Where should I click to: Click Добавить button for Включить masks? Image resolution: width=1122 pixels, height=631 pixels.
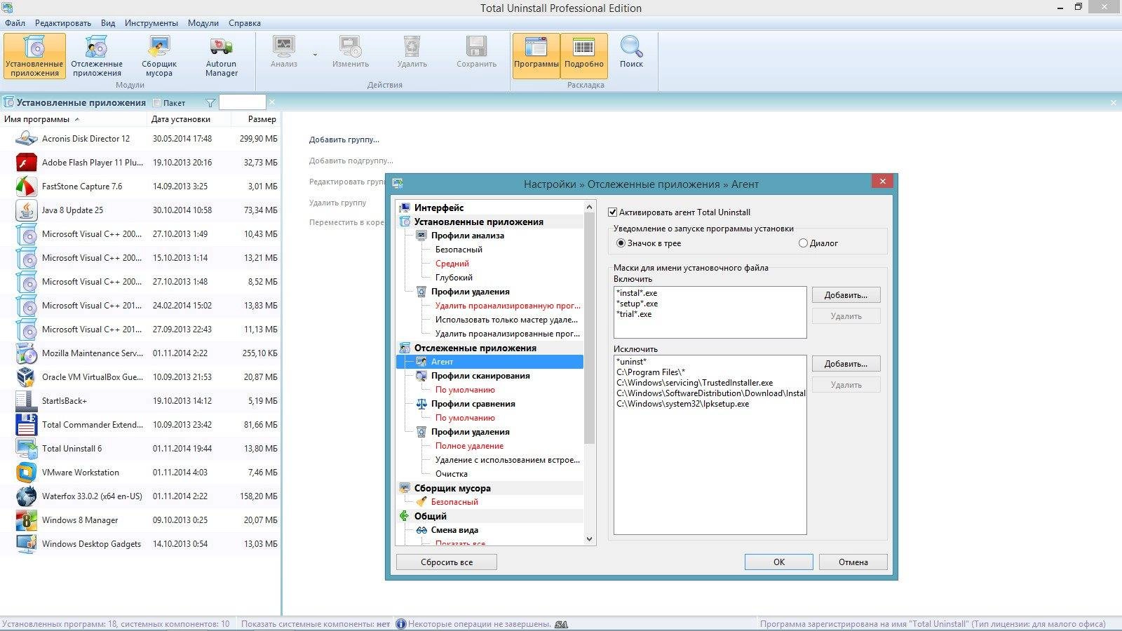(846, 295)
